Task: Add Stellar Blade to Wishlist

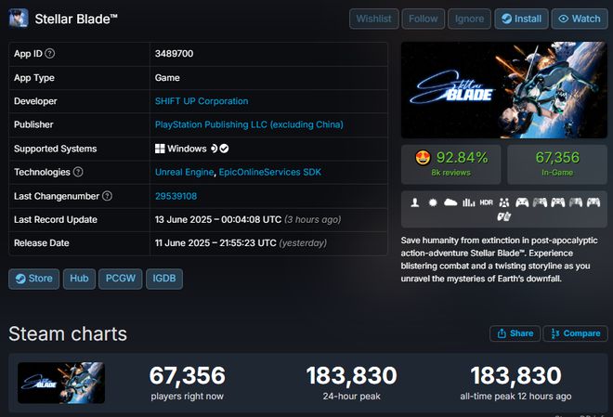Action: pyautogui.click(x=373, y=19)
